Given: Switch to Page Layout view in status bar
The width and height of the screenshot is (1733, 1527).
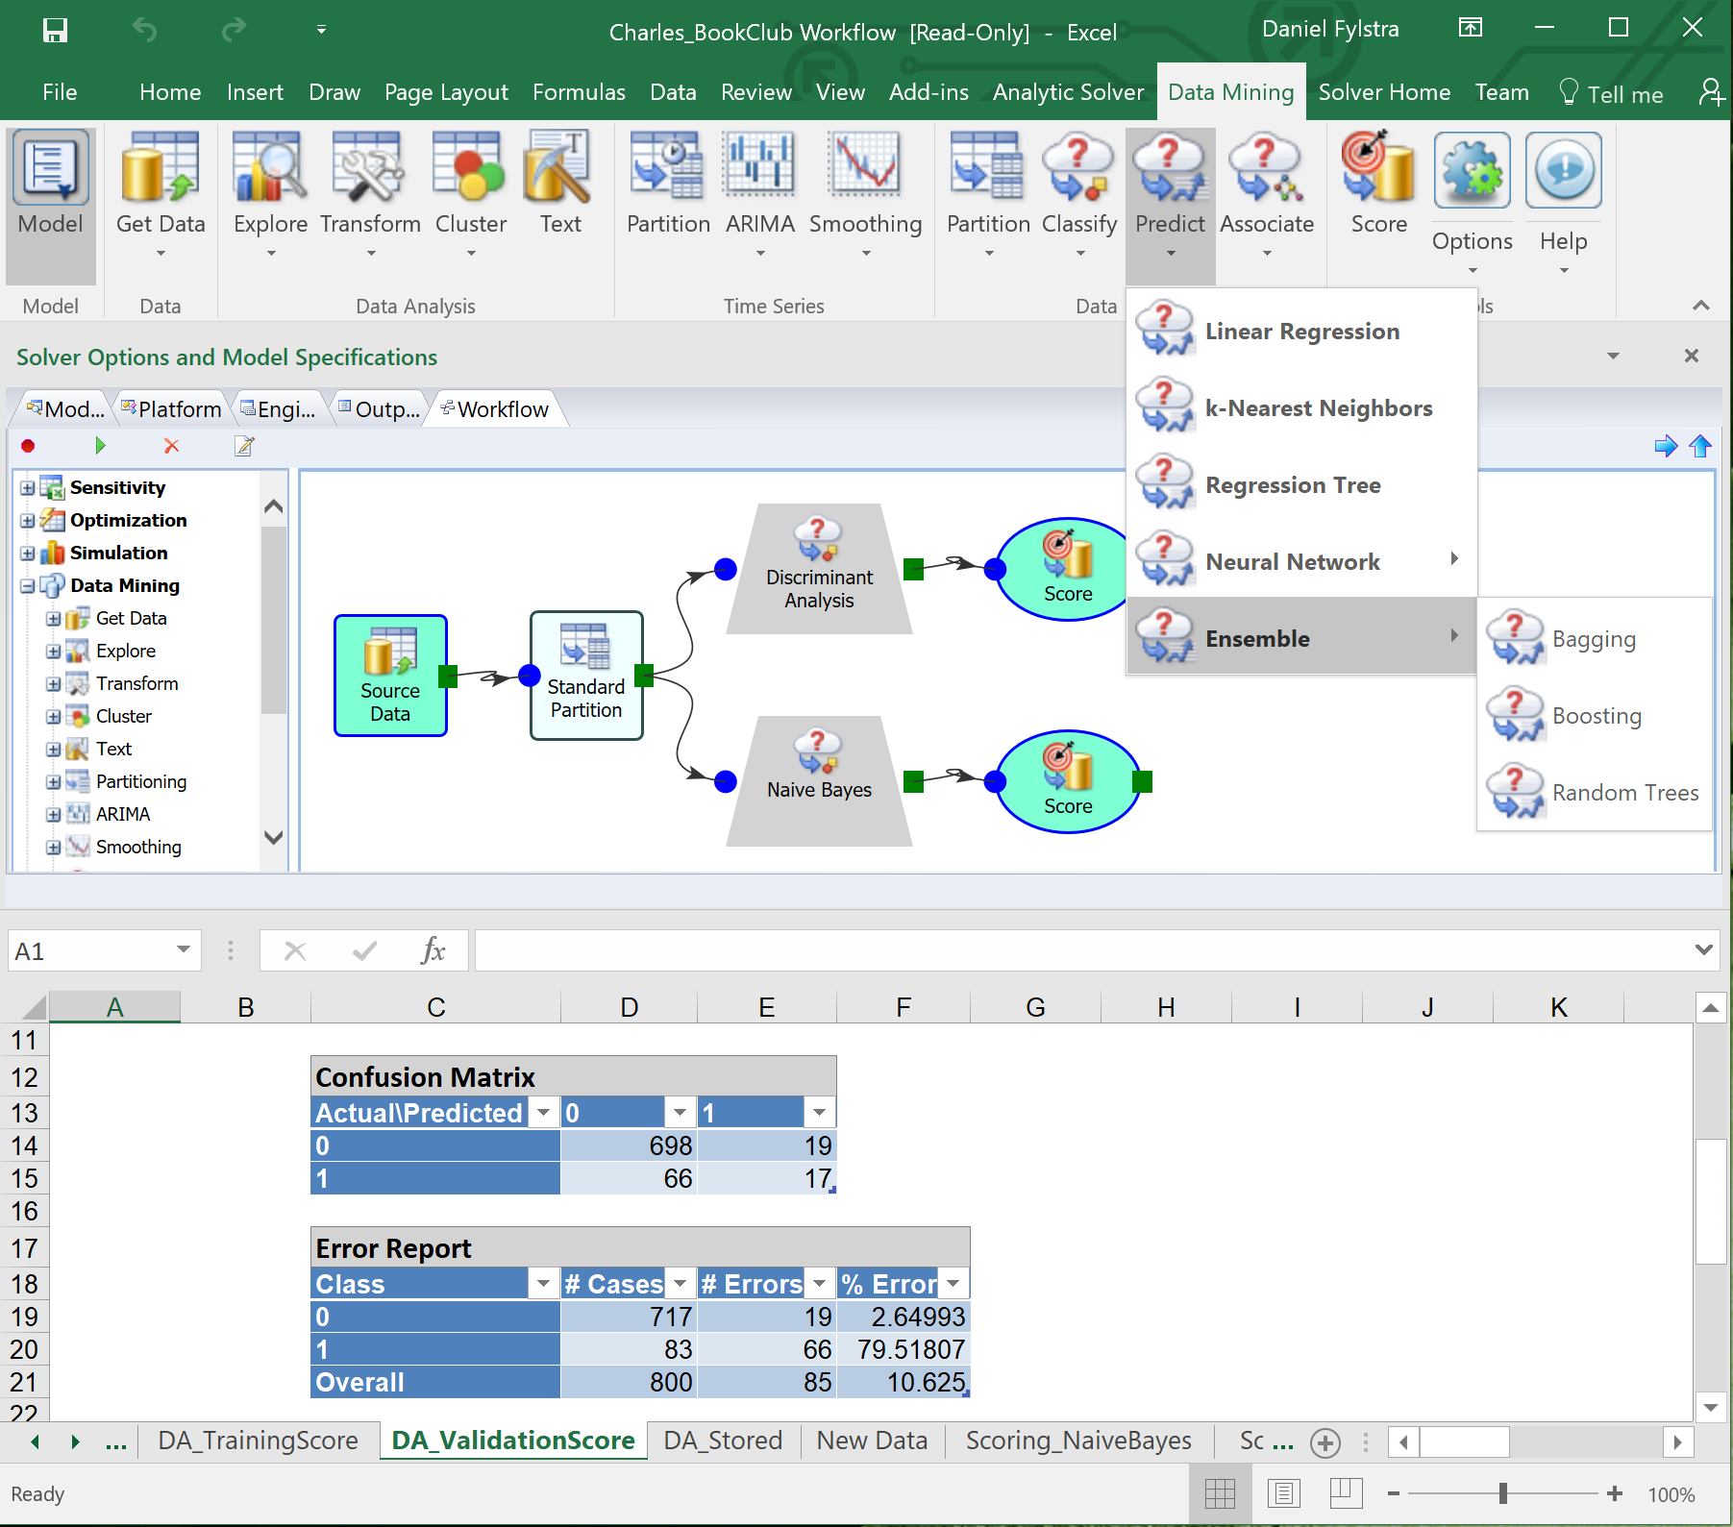Looking at the screenshot, I should (x=1283, y=1493).
